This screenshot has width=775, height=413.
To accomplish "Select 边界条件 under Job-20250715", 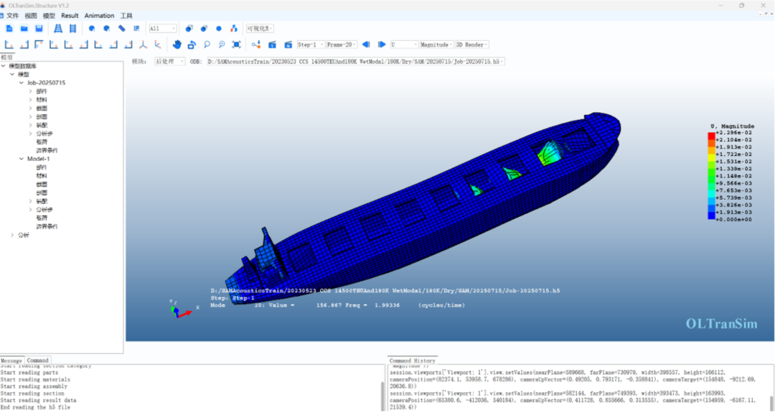I will click(47, 150).
